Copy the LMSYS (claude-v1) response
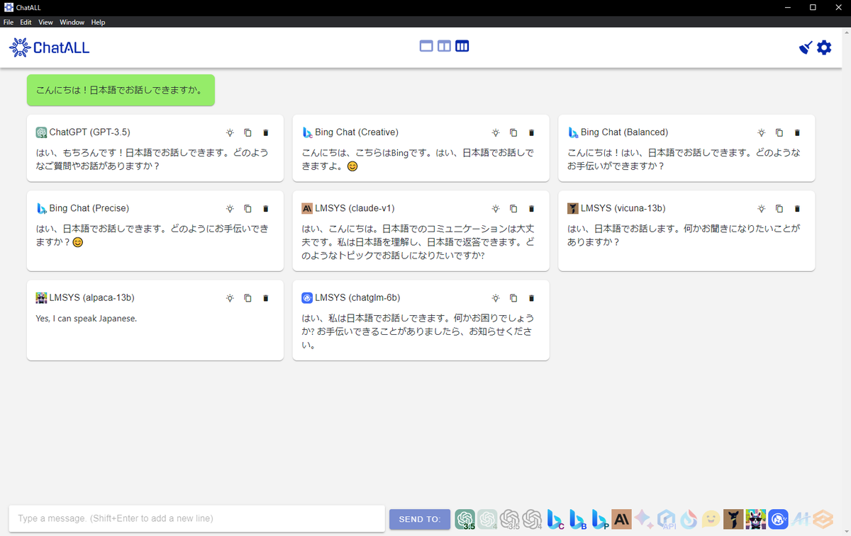This screenshot has height=536, width=851. tap(513, 208)
